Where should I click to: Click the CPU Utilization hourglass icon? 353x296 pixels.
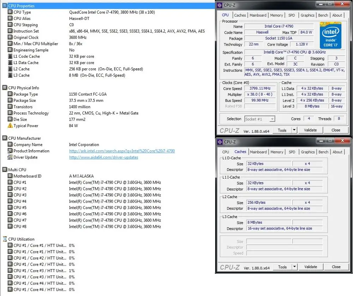click(x=5, y=239)
